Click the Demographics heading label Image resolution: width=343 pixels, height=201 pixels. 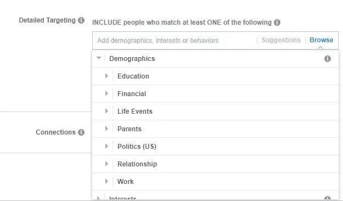click(132, 59)
